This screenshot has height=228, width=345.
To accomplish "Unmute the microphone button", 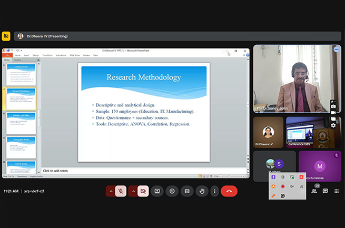I will 121,191.
